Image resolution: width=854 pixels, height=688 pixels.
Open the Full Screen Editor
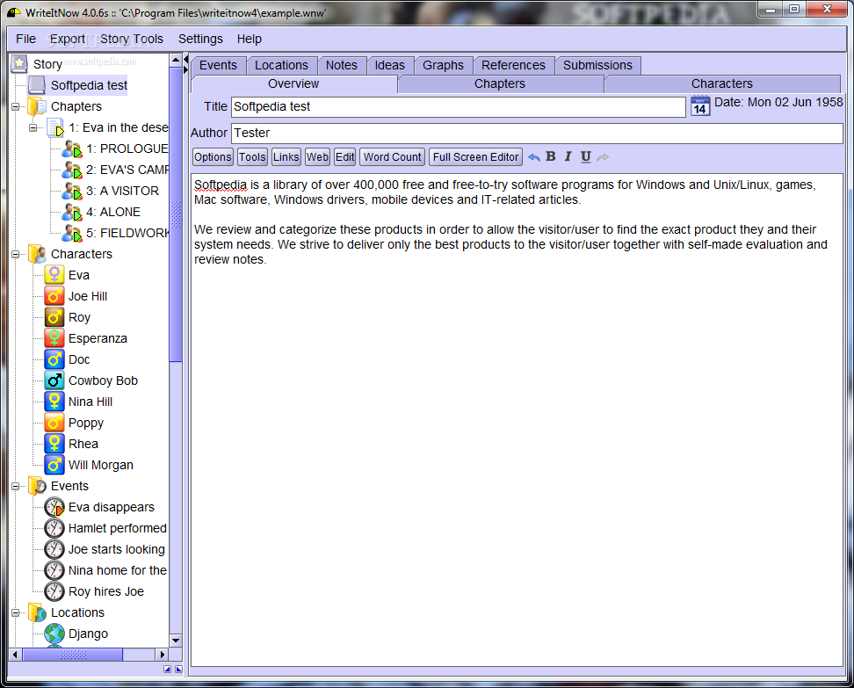(x=475, y=157)
